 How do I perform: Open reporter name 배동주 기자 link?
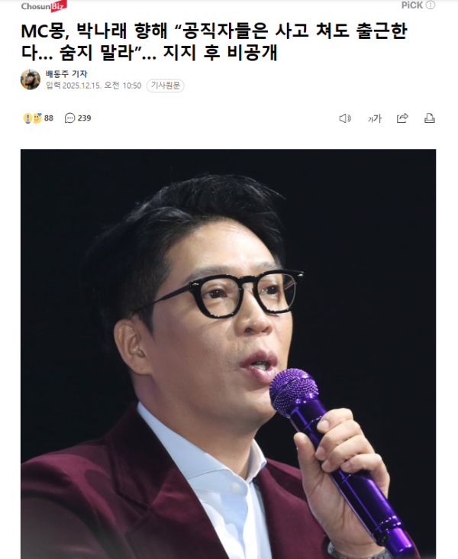click(x=66, y=74)
